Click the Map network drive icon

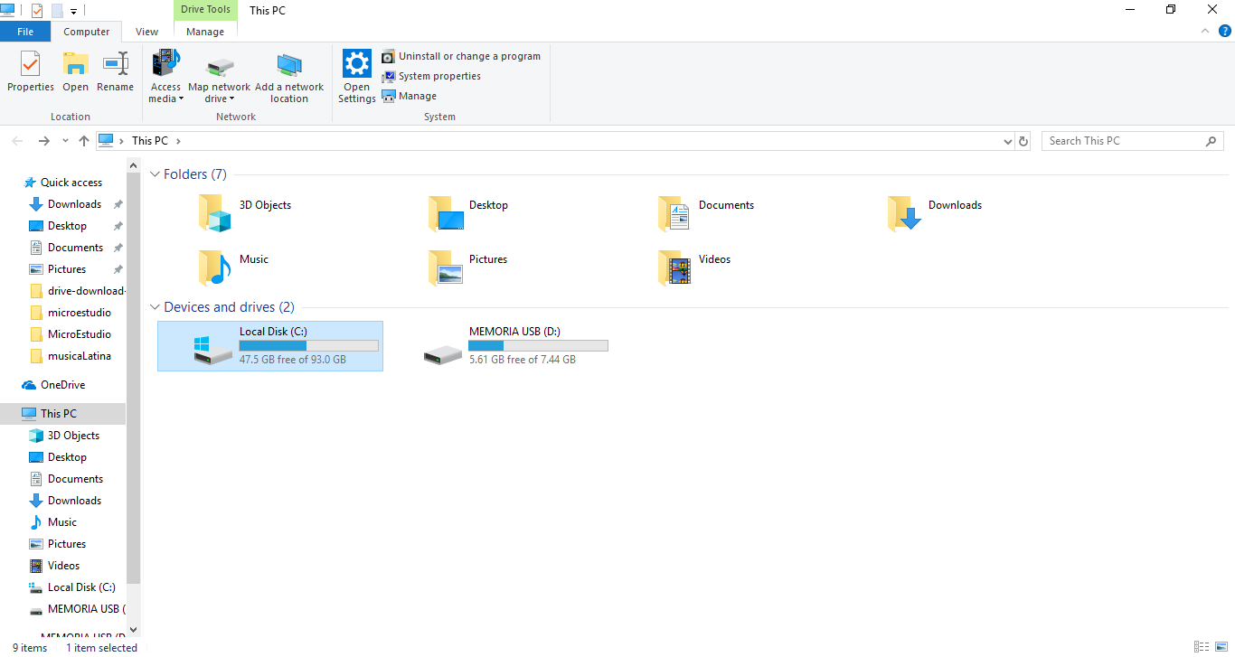[220, 67]
